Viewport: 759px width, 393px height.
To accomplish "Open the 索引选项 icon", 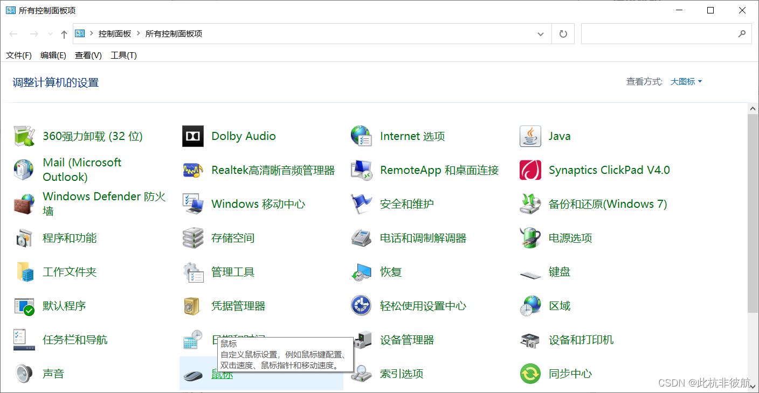I will click(x=361, y=374).
